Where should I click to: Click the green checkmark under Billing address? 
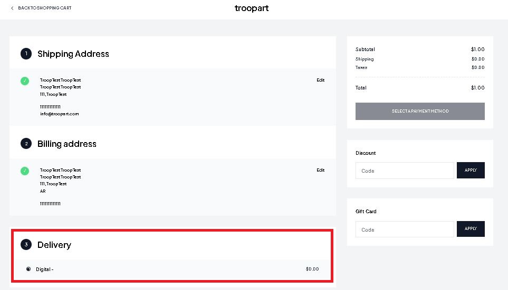(x=25, y=171)
